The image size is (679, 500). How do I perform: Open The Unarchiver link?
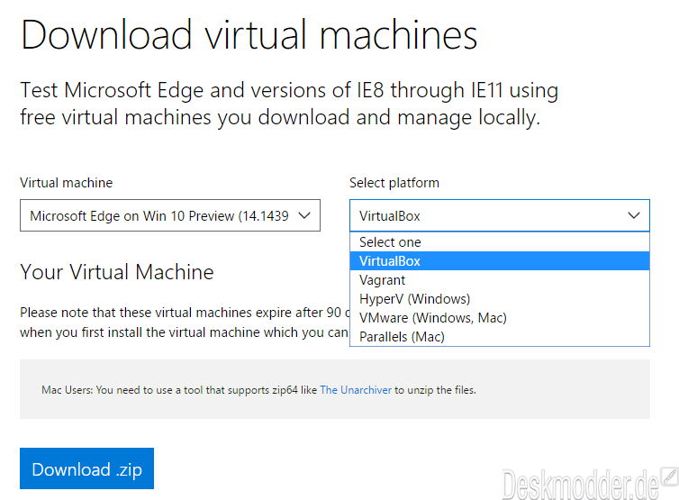pyautogui.click(x=356, y=390)
